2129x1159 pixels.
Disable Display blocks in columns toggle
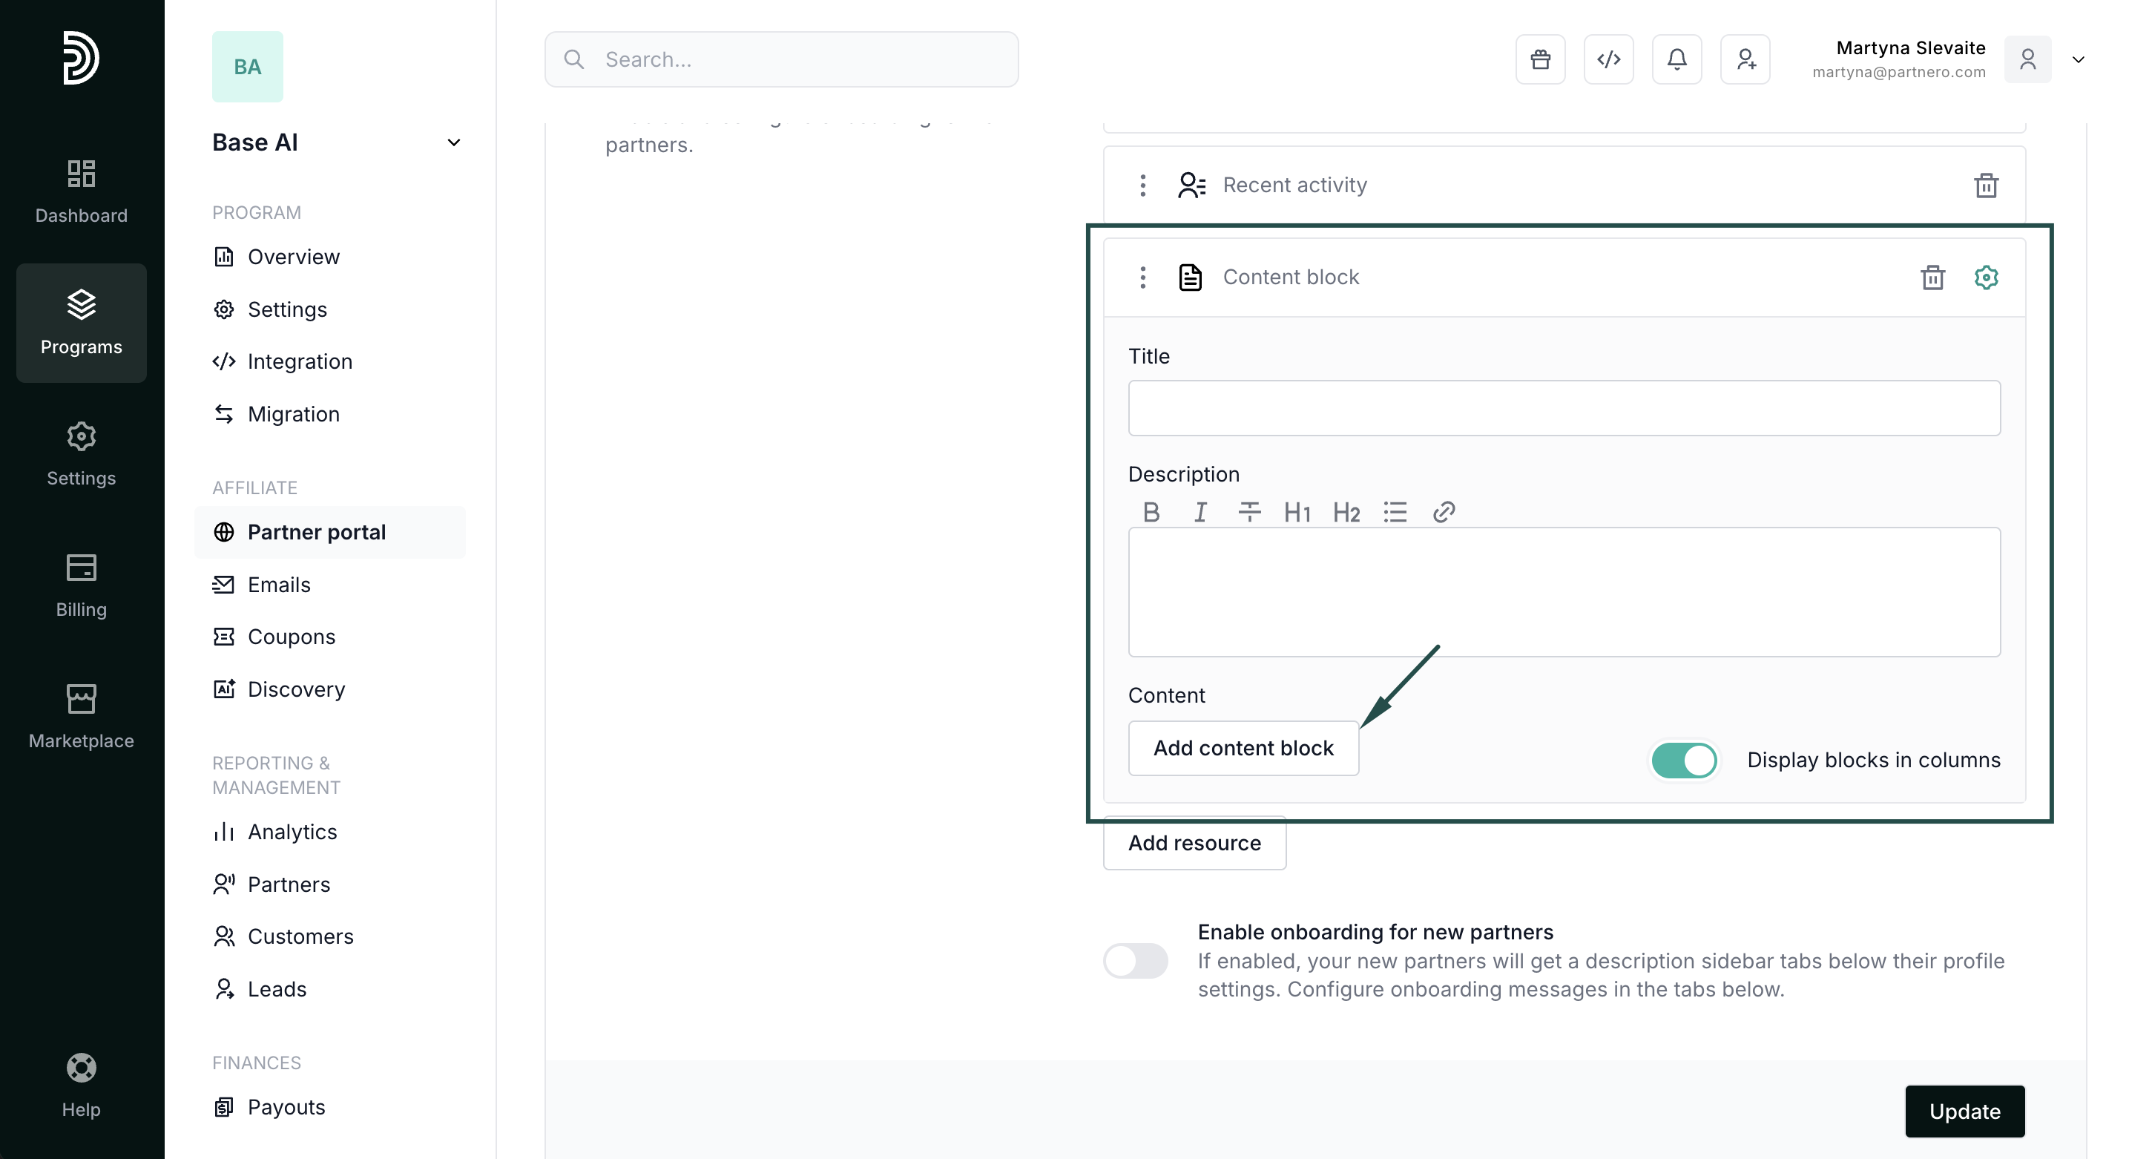pos(1683,760)
